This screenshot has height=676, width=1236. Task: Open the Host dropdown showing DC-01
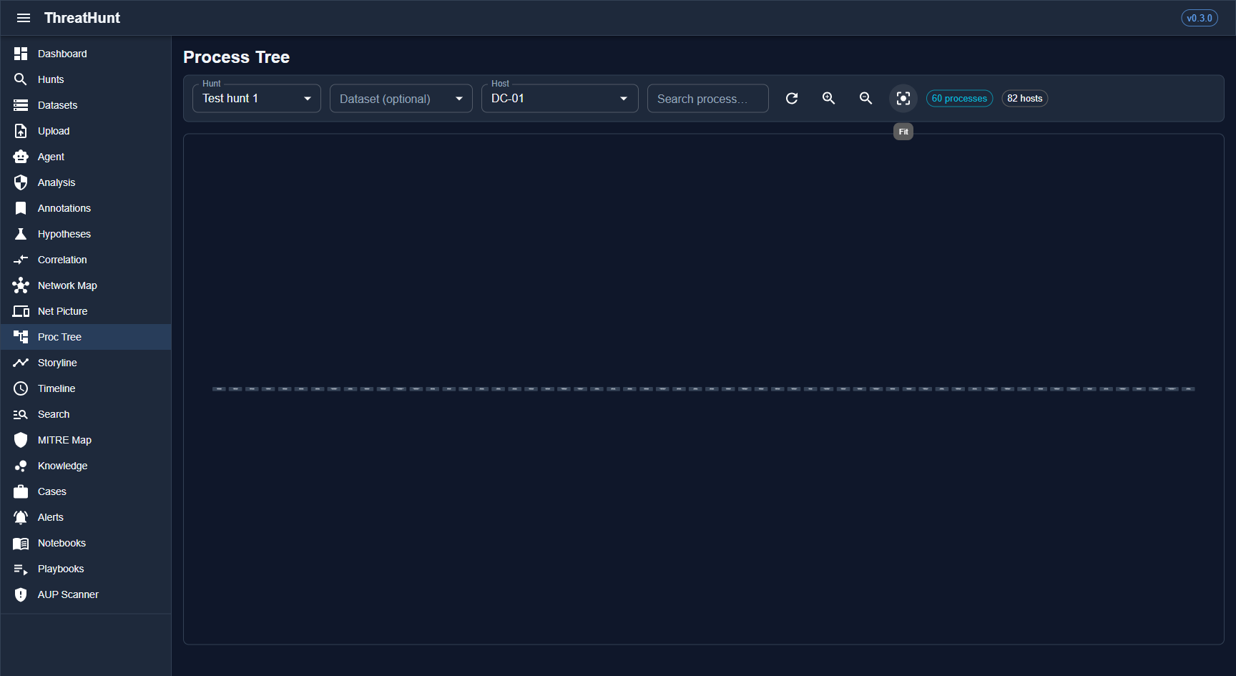tap(560, 99)
